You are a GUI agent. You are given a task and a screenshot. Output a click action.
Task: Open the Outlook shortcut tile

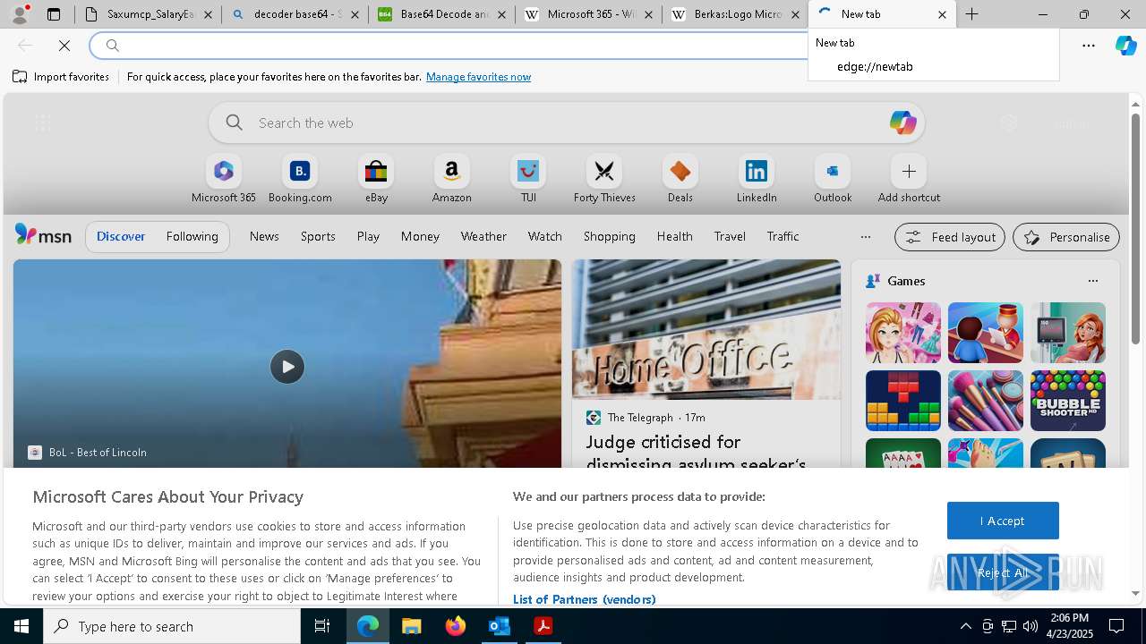click(833, 179)
